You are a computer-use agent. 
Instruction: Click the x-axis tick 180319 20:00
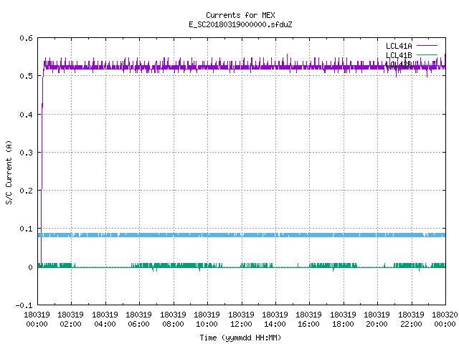point(377,320)
